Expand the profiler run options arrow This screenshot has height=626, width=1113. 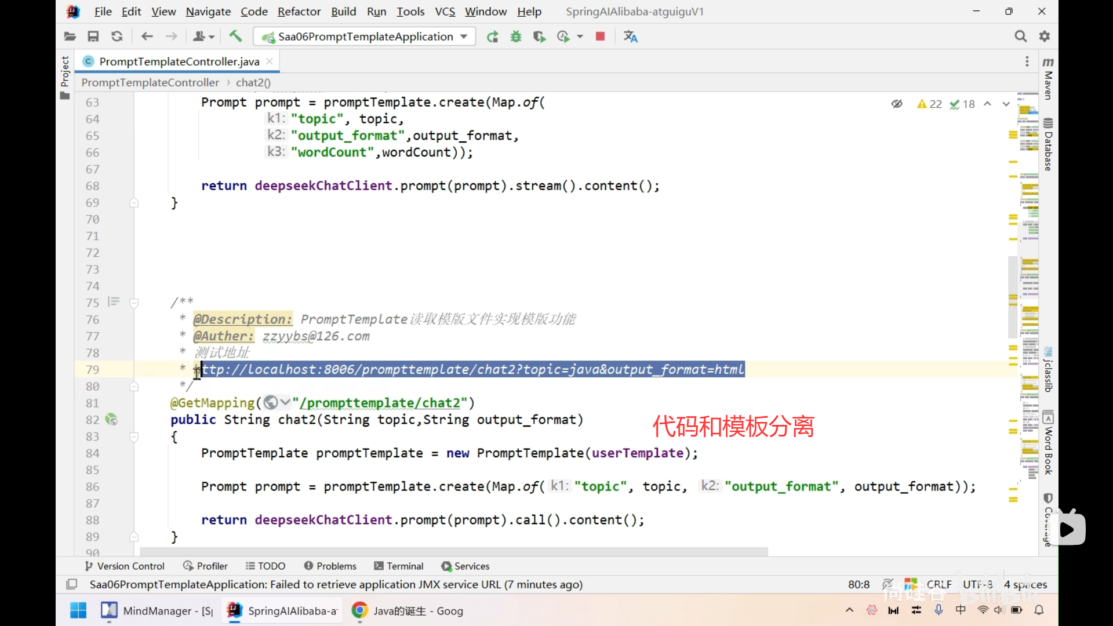tap(580, 37)
